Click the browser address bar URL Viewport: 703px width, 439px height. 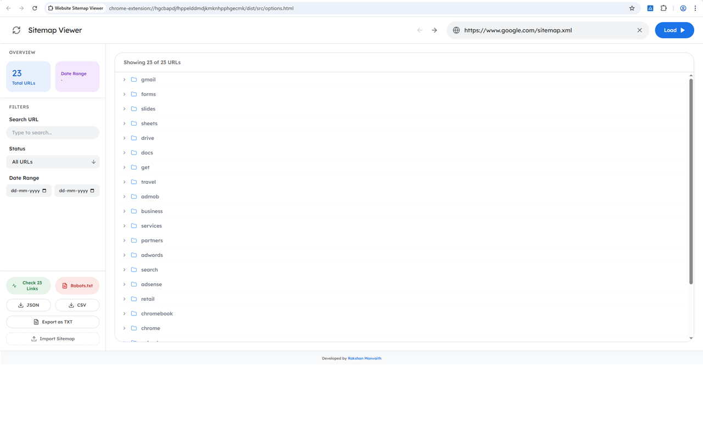201,8
